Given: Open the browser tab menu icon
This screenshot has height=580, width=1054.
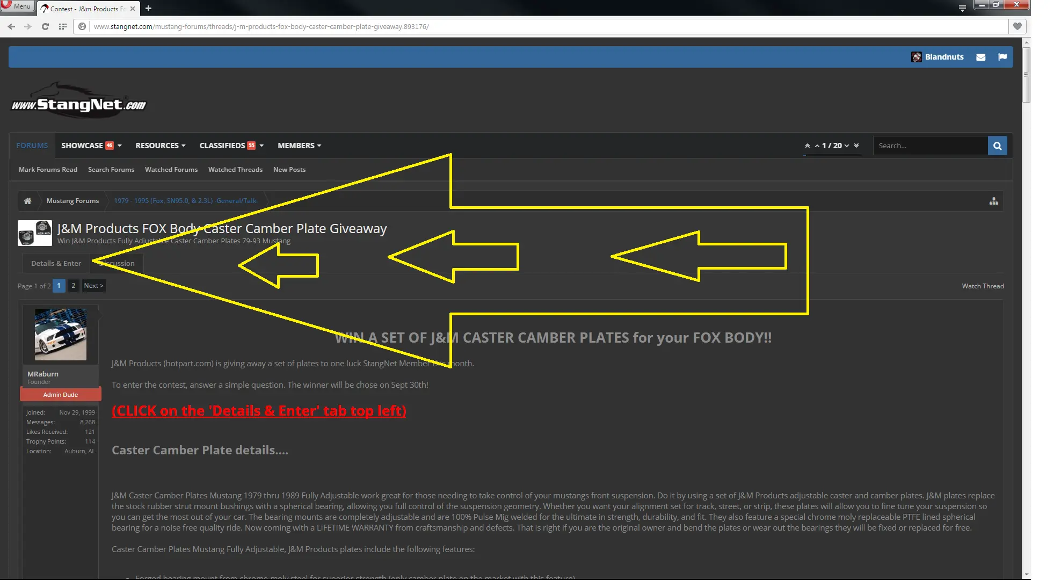Looking at the screenshot, I should [x=962, y=8].
